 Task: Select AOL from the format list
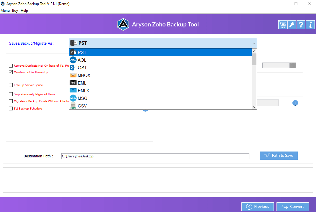coord(161,60)
